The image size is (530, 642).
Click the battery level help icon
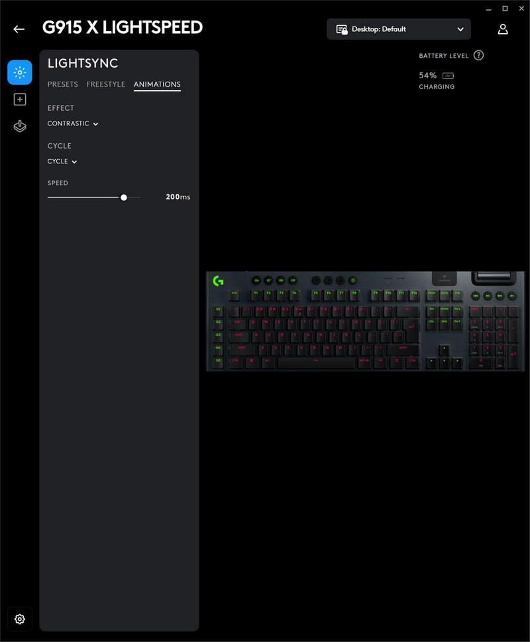pyautogui.click(x=478, y=56)
